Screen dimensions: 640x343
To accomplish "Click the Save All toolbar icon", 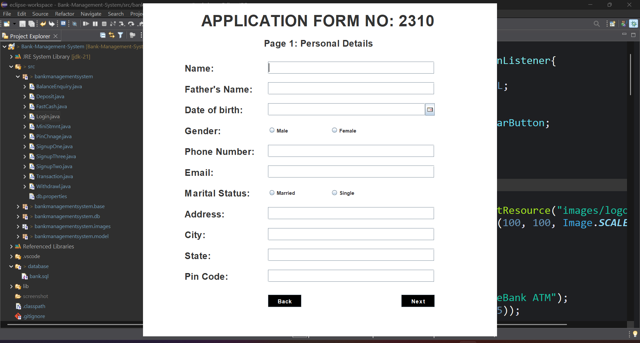I will click(32, 24).
